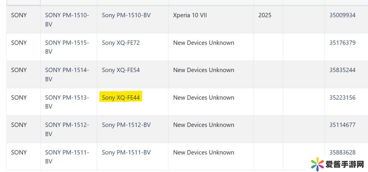Follow the SONY PM-1513-BV link
The width and height of the screenshot is (368, 172).
pyautogui.click(x=67, y=102)
